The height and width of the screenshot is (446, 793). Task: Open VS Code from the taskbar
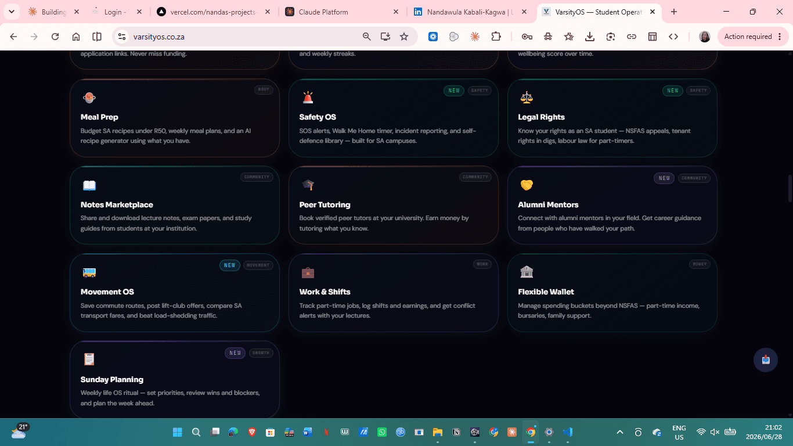click(x=568, y=432)
